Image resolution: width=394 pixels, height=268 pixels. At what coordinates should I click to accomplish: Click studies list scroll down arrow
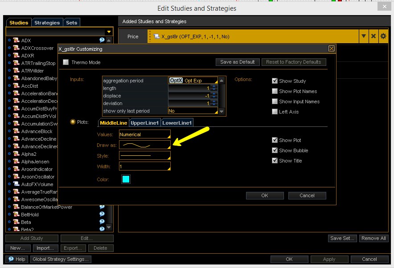(109, 227)
